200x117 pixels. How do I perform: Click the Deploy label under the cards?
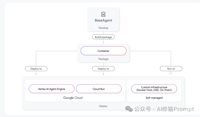point(103,106)
